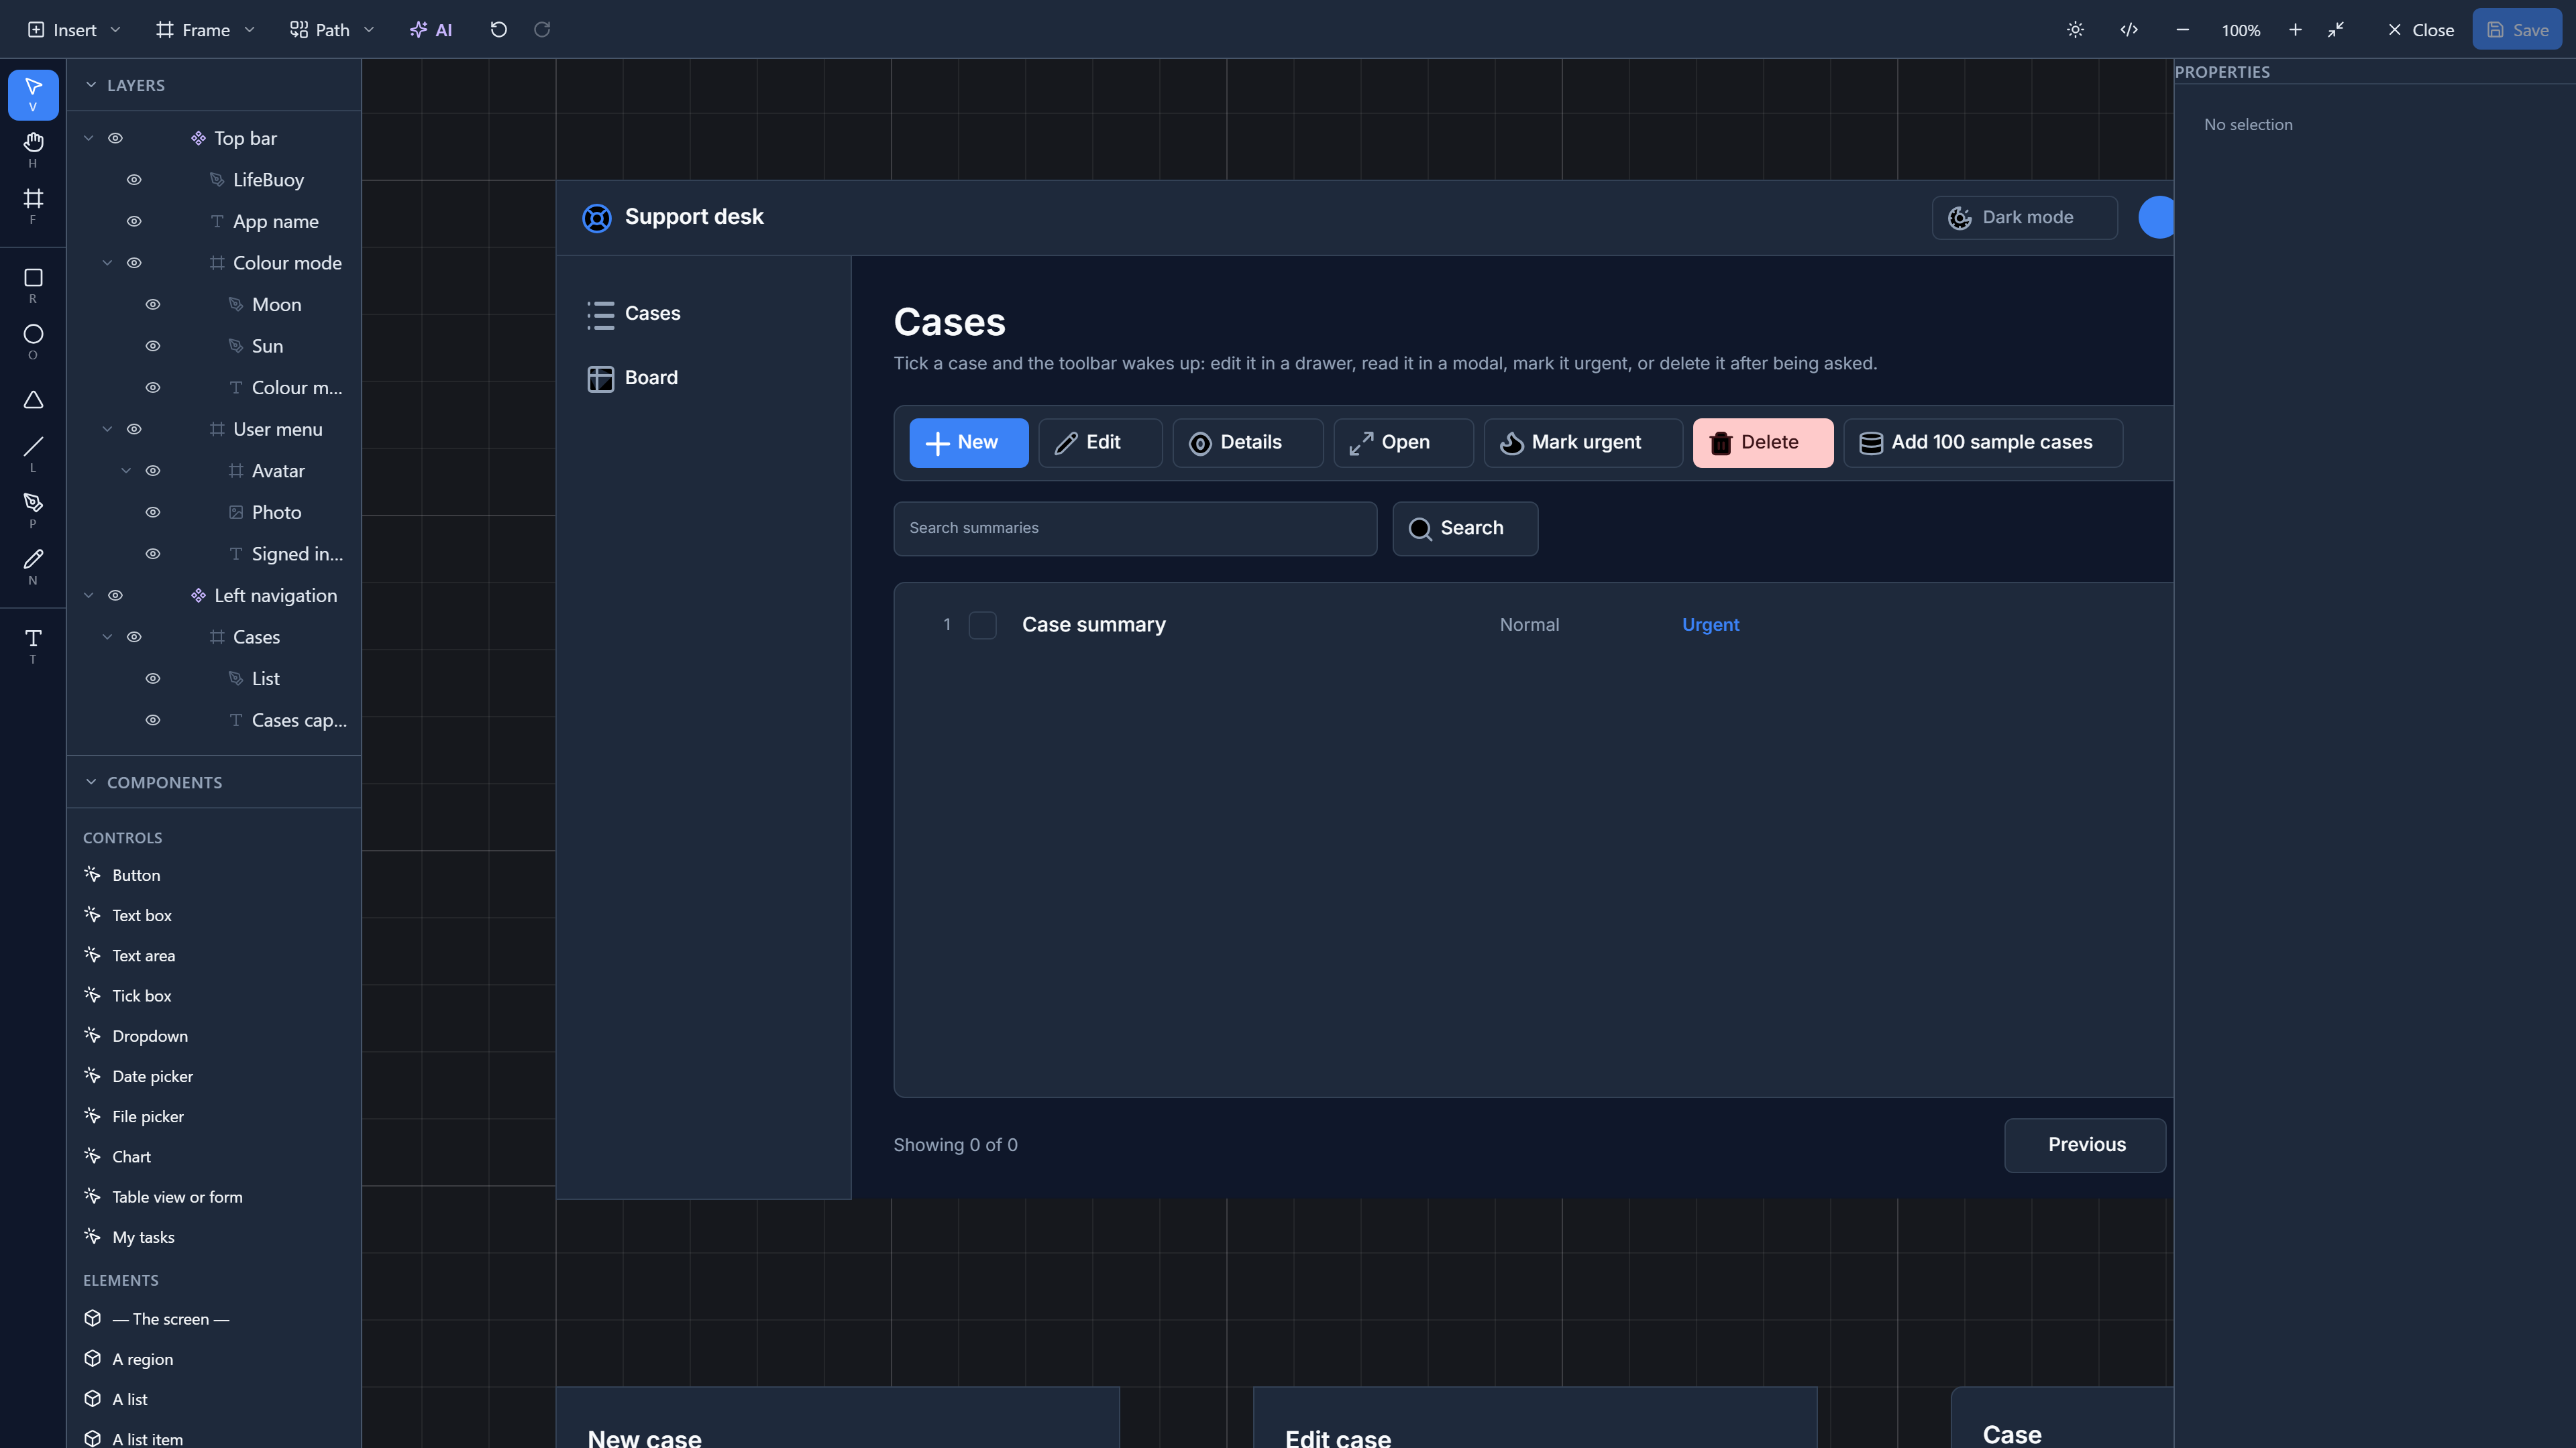Toggle the Dark mode button
Viewport: 2576px width, 1448px height.
coord(2024,218)
